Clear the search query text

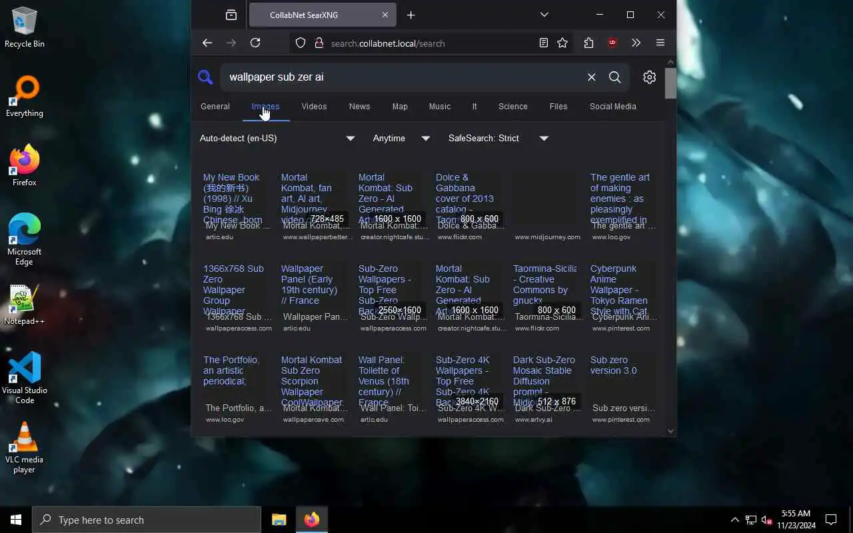click(x=591, y=77)
